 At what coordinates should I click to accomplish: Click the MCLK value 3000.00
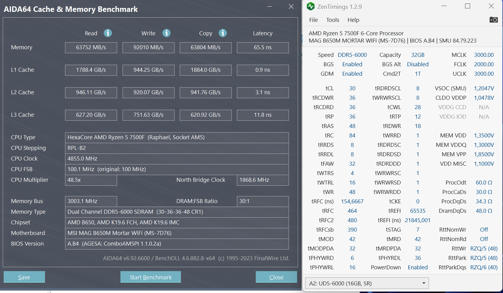(484, 55)
